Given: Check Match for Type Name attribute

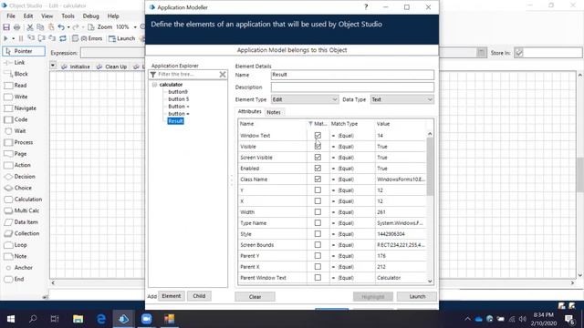Looking at the screenshot, I should coord(318,222).
